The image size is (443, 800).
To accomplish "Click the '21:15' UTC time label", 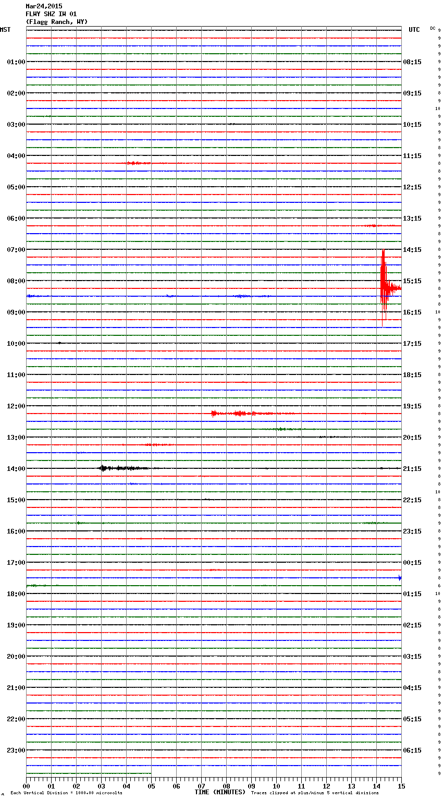I will point(412,469).
